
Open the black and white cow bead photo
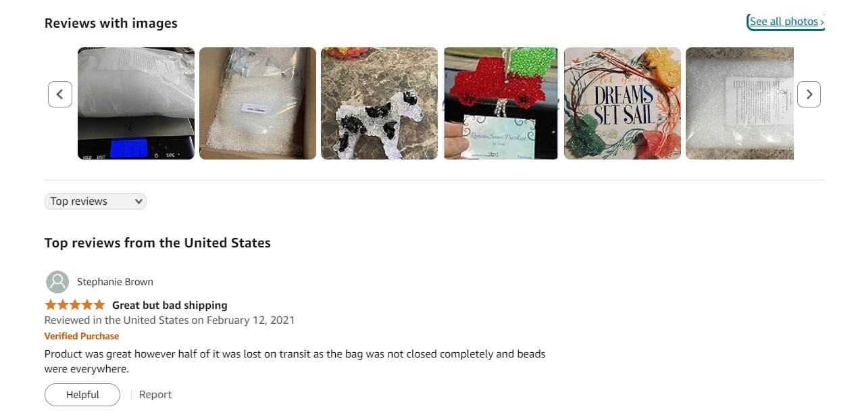pyautogui.click(x=379, y=103)
